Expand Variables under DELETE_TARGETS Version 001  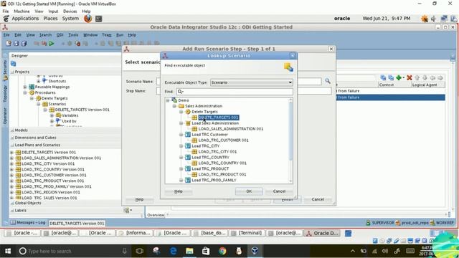tap(52, 115)
